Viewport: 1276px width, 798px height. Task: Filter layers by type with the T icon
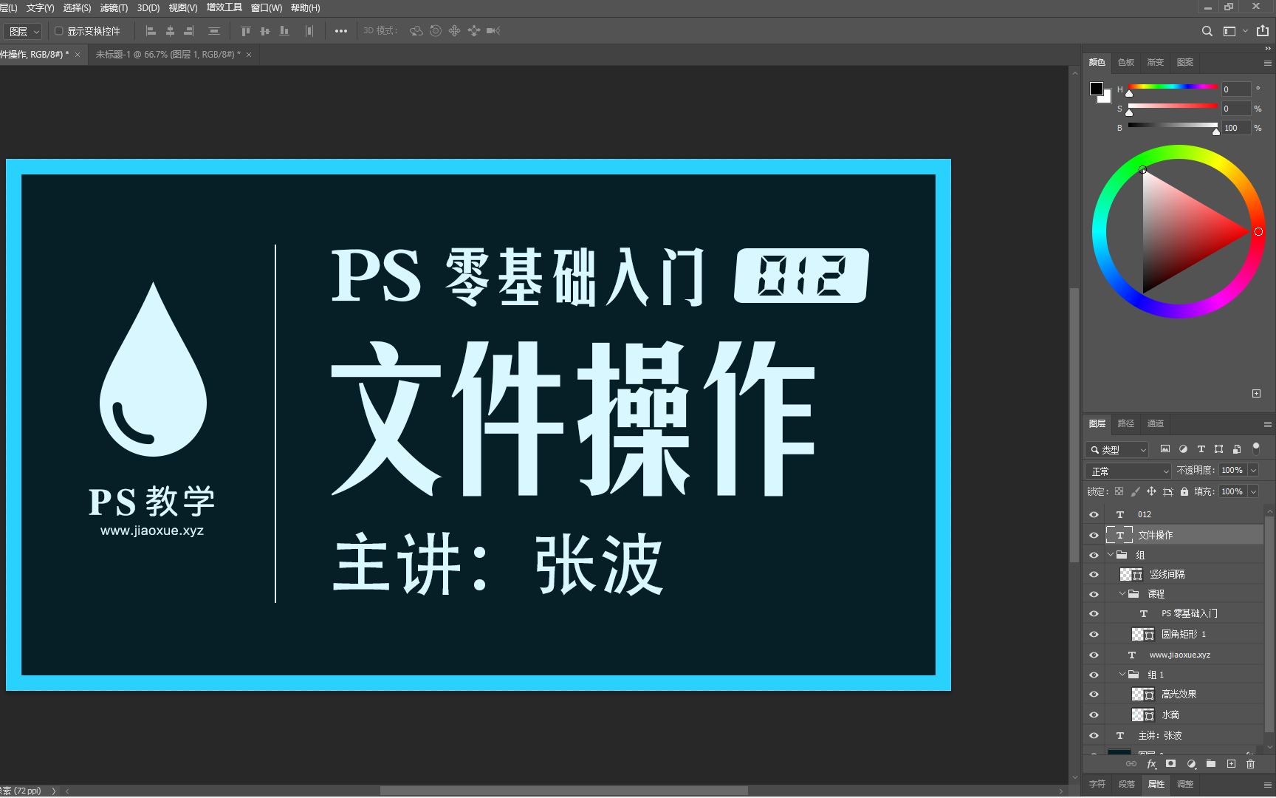pyautogui.click(x=1201, y=449)
